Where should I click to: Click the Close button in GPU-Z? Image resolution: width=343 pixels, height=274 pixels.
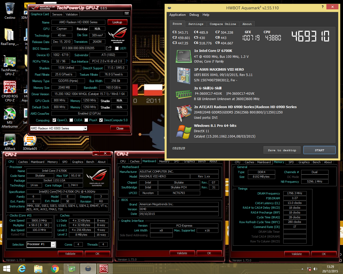point(120,128)
